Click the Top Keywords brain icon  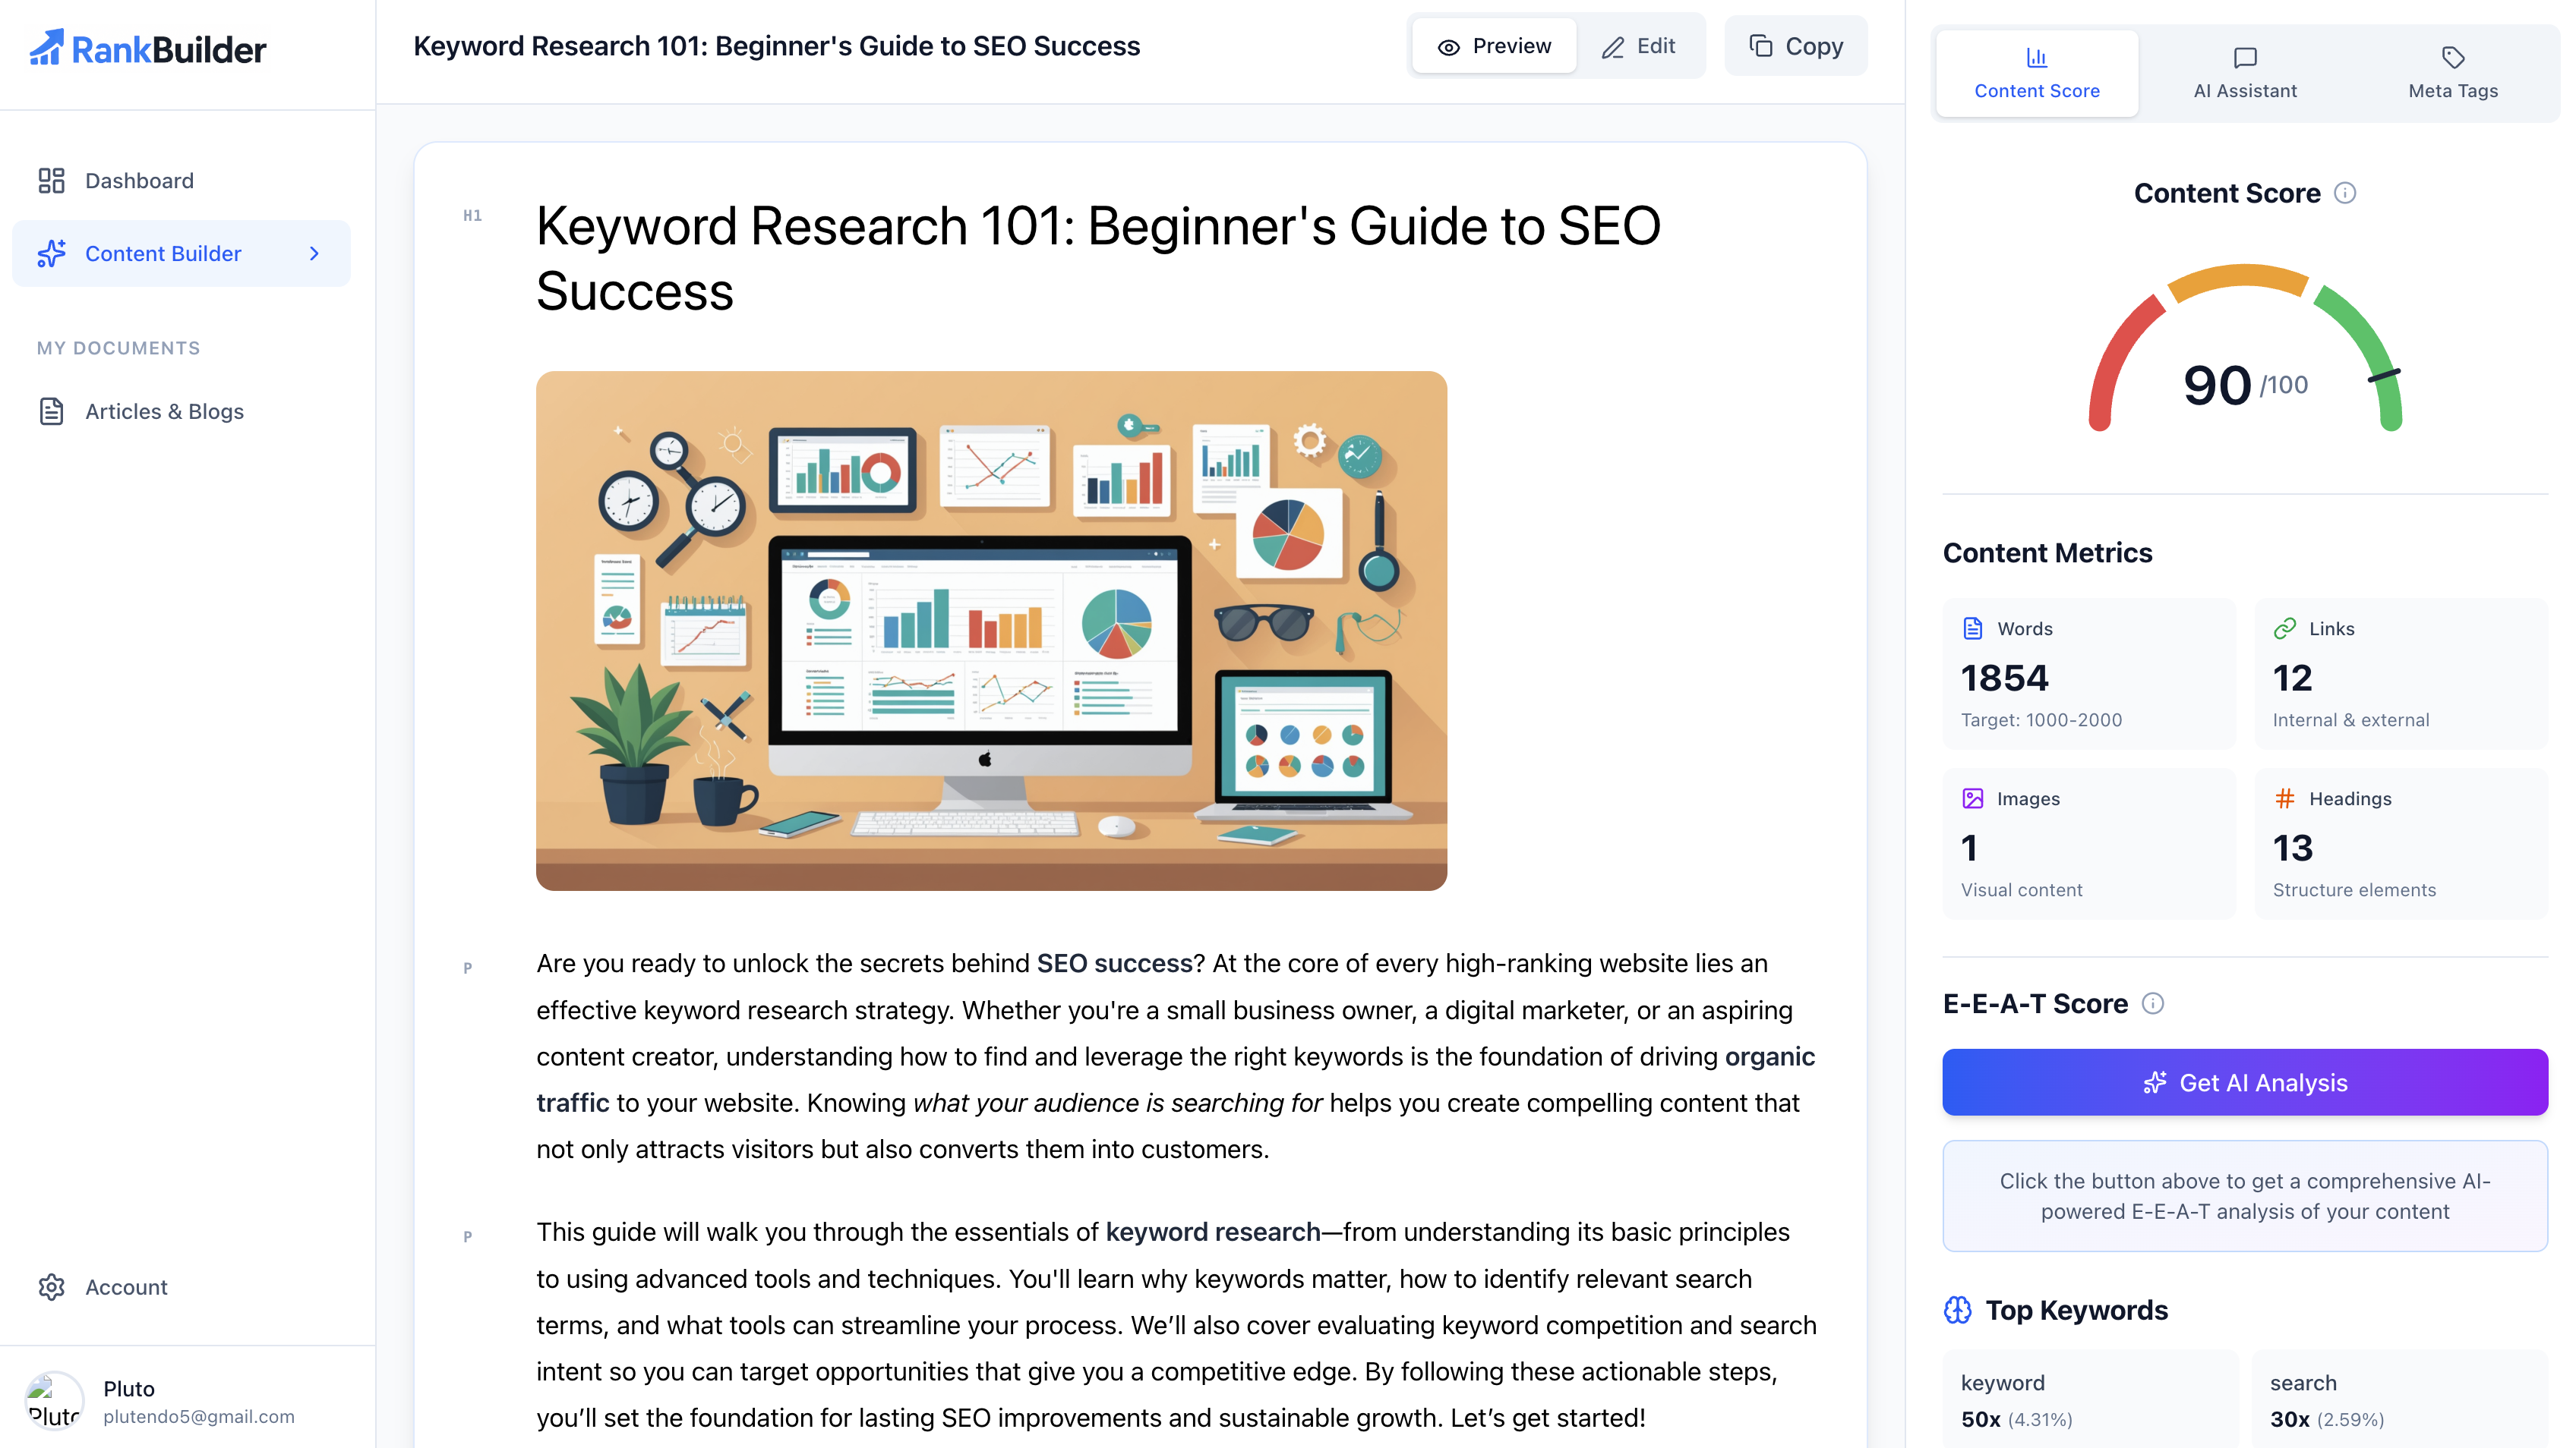pos(1958,1310)
